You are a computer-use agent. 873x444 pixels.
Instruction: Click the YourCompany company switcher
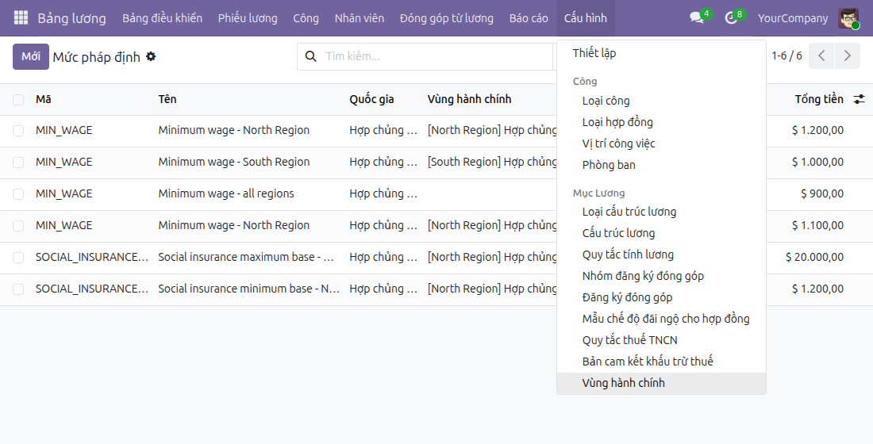coord(792,17)
